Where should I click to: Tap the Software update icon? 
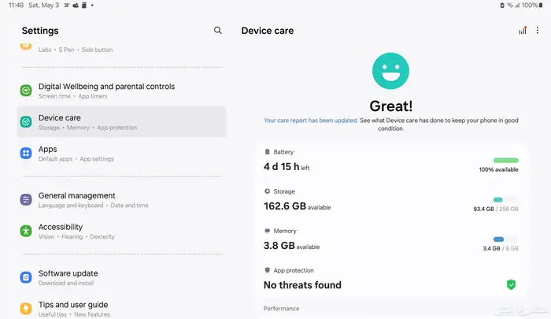[26, 277]
